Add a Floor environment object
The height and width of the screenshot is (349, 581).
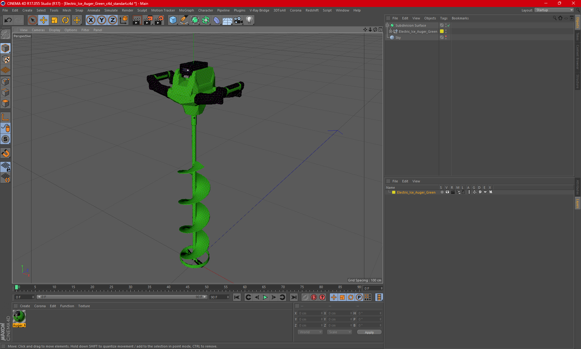(x=227, y=20)
